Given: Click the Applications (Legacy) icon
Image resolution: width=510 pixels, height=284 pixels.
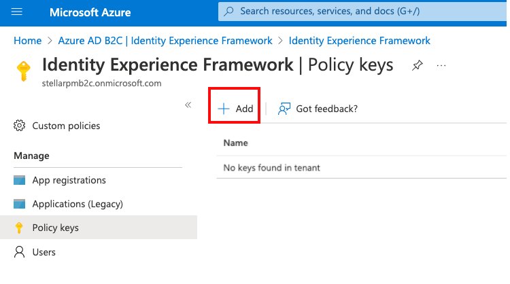Looking at the screenshot, I should point(20,204).
